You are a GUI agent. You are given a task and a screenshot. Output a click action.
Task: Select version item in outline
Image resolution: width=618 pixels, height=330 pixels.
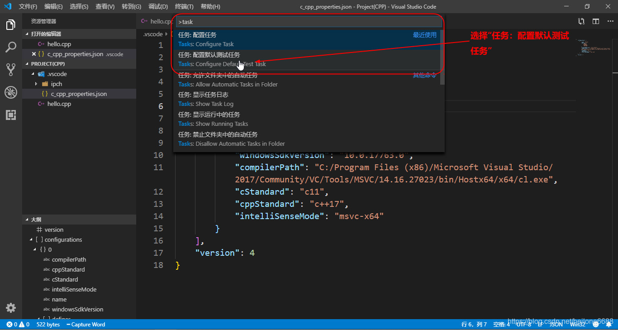54,230
